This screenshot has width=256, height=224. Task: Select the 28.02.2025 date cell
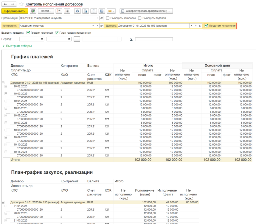click(20, 213)
